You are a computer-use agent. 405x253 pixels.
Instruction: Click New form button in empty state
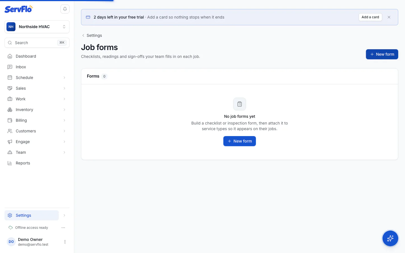coord(240,141)
